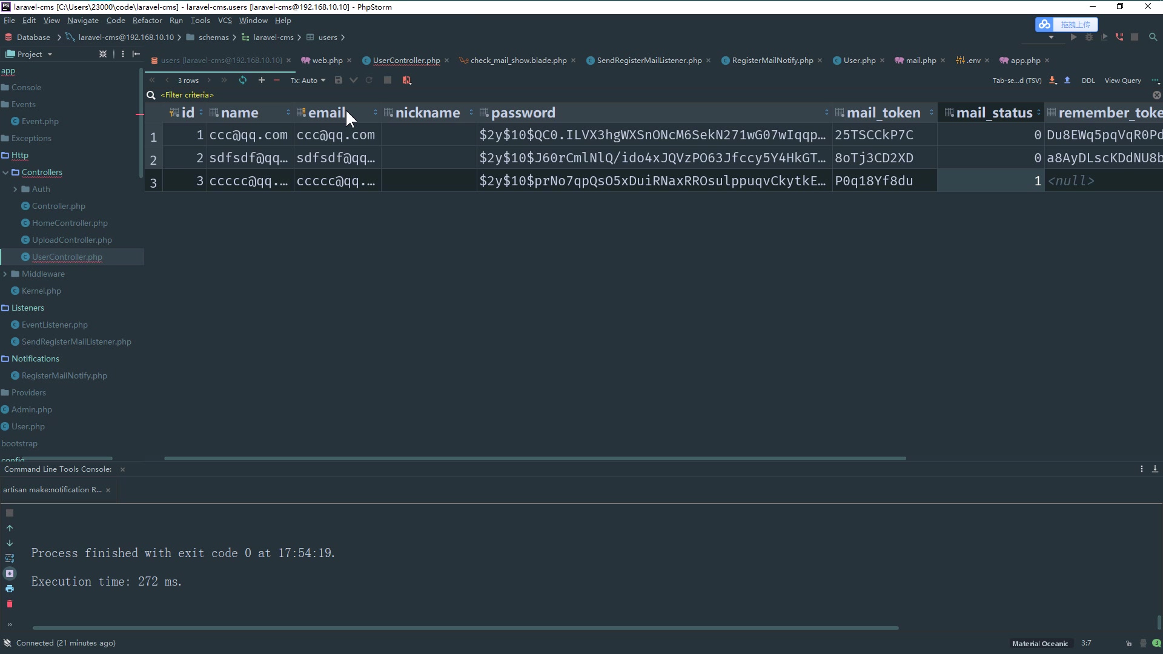This screenshot has width=1163, height=654.
Task: Switch to the UserController.php editor tab
Action: pyautogui.click(x=406, y=61)
